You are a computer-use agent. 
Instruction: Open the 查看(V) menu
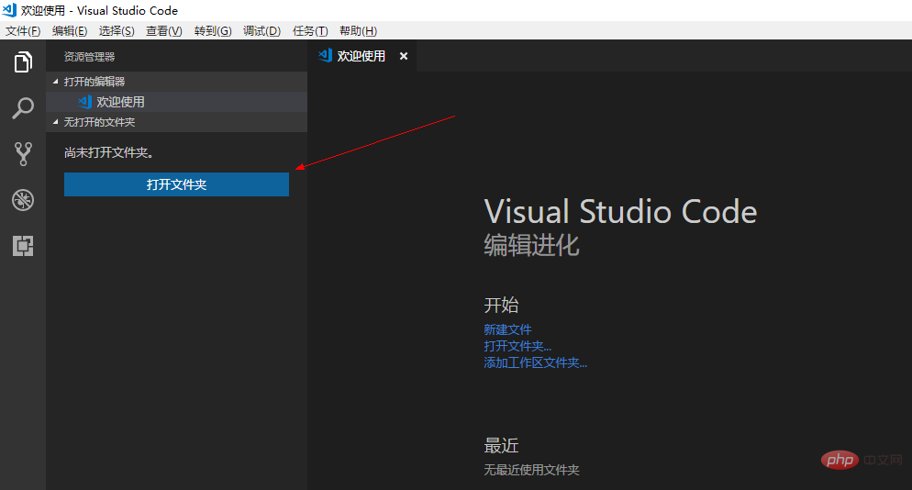[x=164, y=31]
